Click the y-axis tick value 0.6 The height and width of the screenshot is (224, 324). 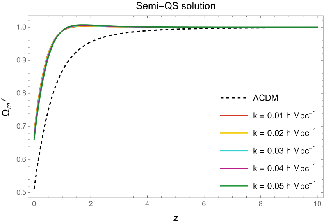(21, 160)
